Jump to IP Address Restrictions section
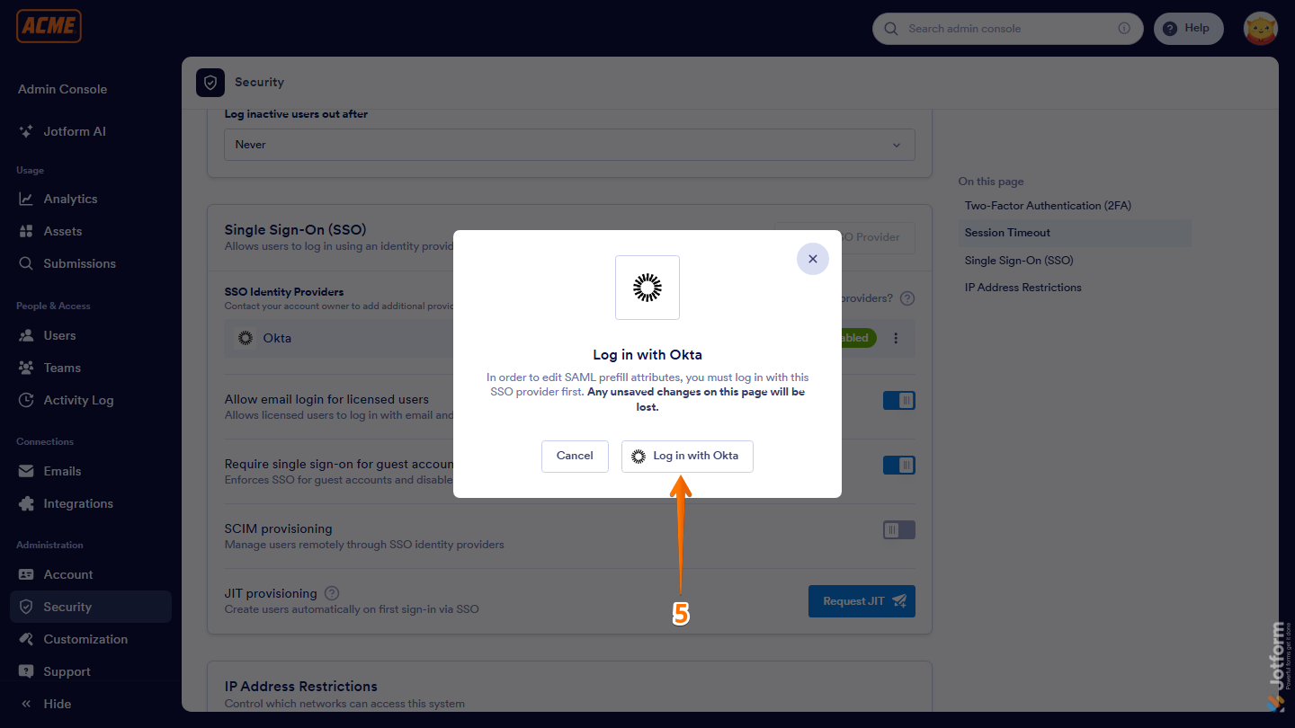Screen dimensions: 1295x728 [x=1023, y=288]
